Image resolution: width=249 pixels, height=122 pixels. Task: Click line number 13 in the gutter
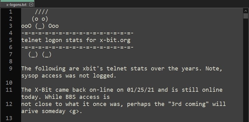click(x=9, y=118)
